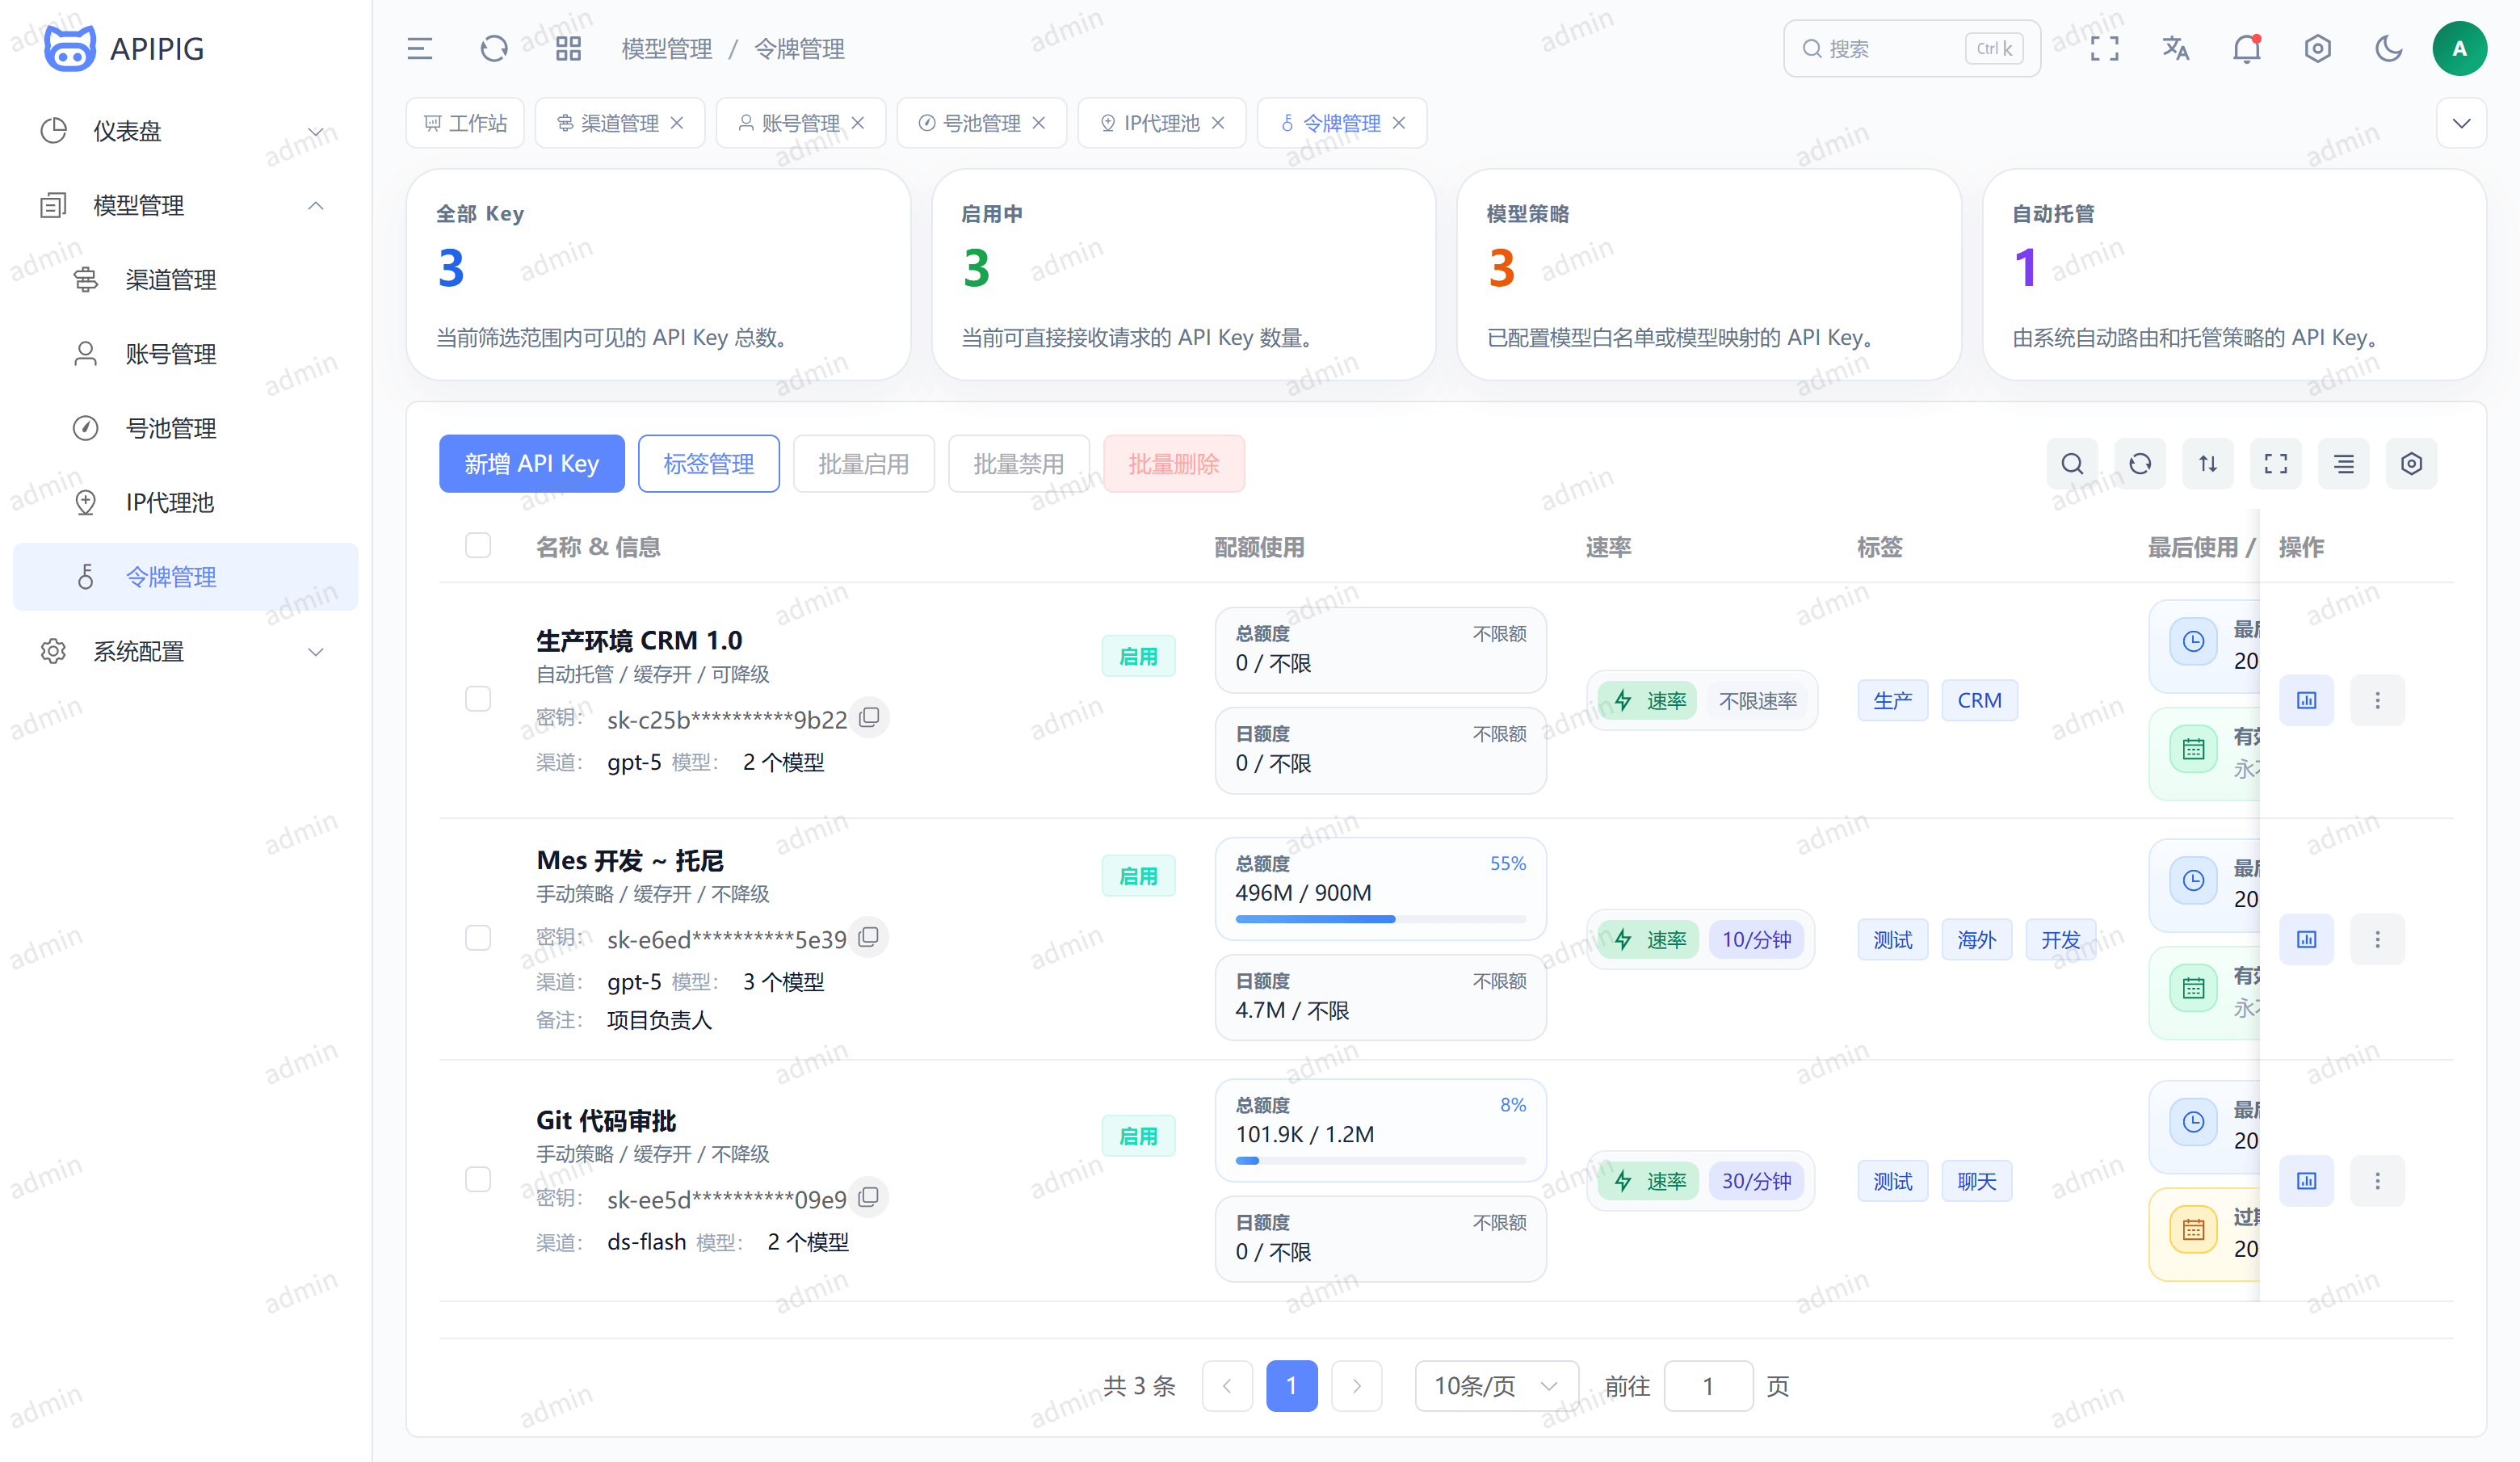Screen dimensions: 2520x1462
Task: Click the APIPIG logo icon
Action: point(70,48)
